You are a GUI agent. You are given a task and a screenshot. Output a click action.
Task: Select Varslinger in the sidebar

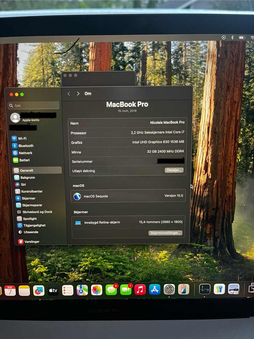tap(29, 242)
